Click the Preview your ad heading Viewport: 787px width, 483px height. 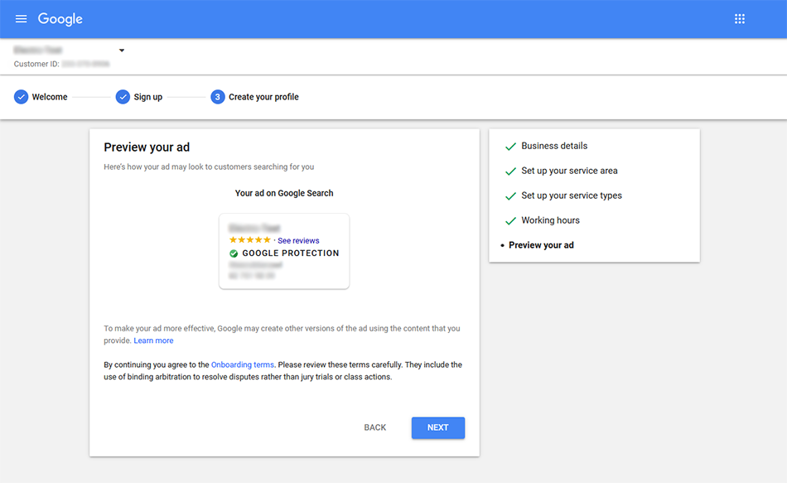point(147,147)
